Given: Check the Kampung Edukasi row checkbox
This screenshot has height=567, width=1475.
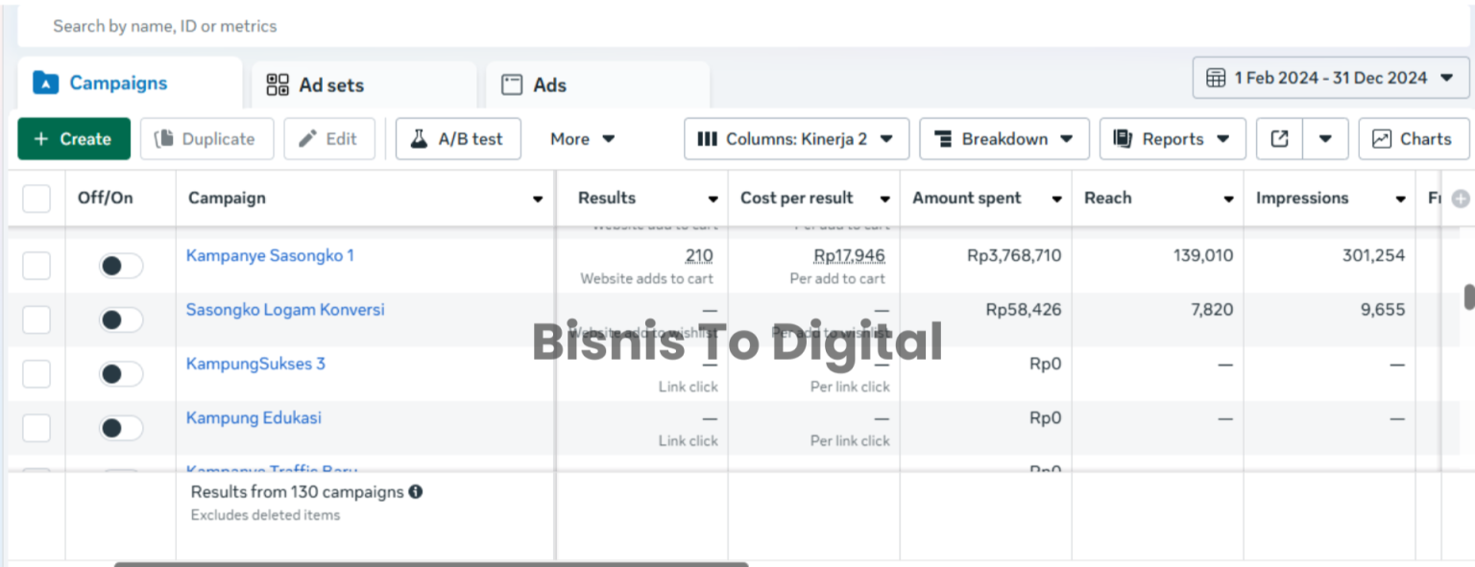Looking at the screenshot, I should pos(36,428).
